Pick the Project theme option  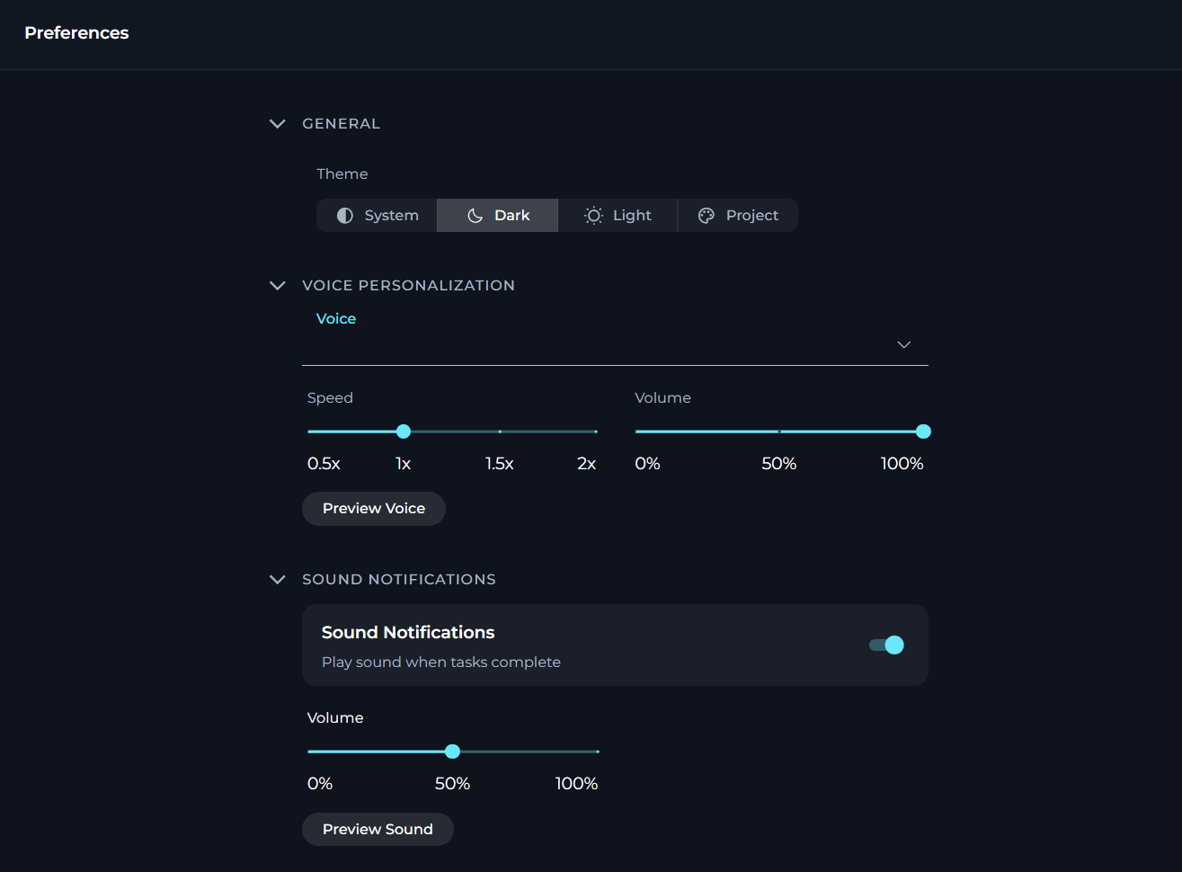click(x=738, y=216)
